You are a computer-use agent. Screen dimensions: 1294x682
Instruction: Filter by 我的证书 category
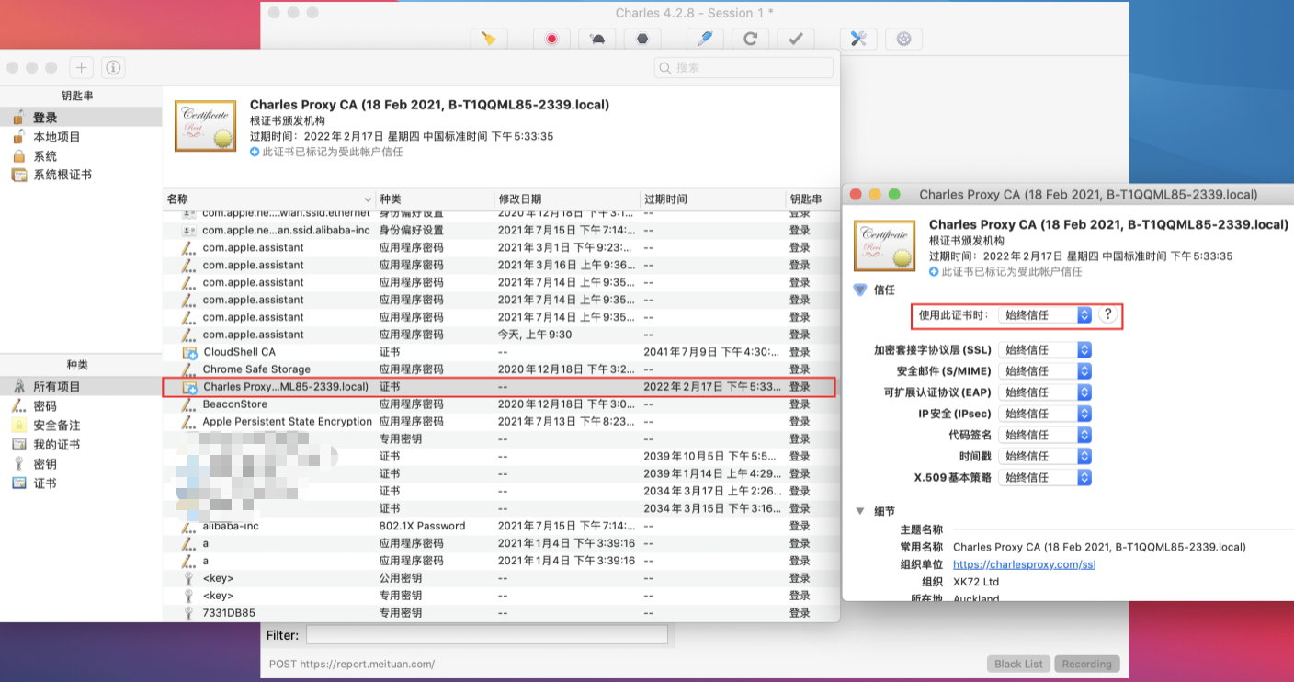click(81, 445)
